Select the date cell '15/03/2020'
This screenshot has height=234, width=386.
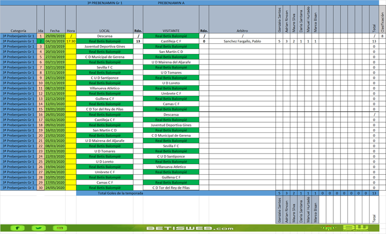[x=55, y=151]
